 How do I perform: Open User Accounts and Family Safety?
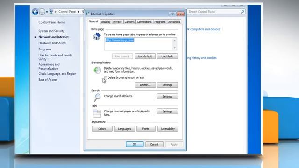tap(55, 57)
